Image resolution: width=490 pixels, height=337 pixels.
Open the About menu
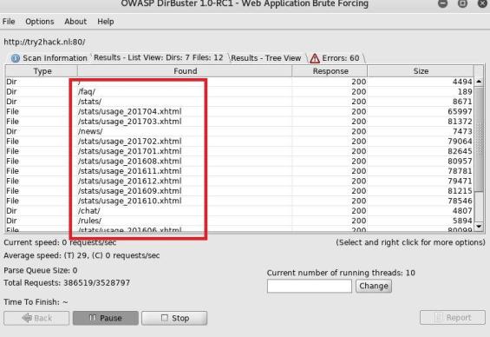click(x=75, y=22)
